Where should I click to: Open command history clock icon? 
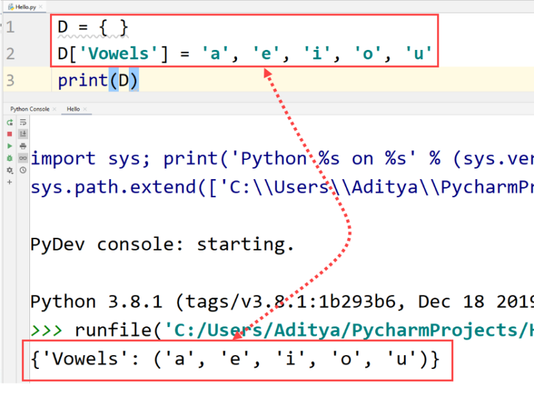pyautogui.click(x=23, y=171)
